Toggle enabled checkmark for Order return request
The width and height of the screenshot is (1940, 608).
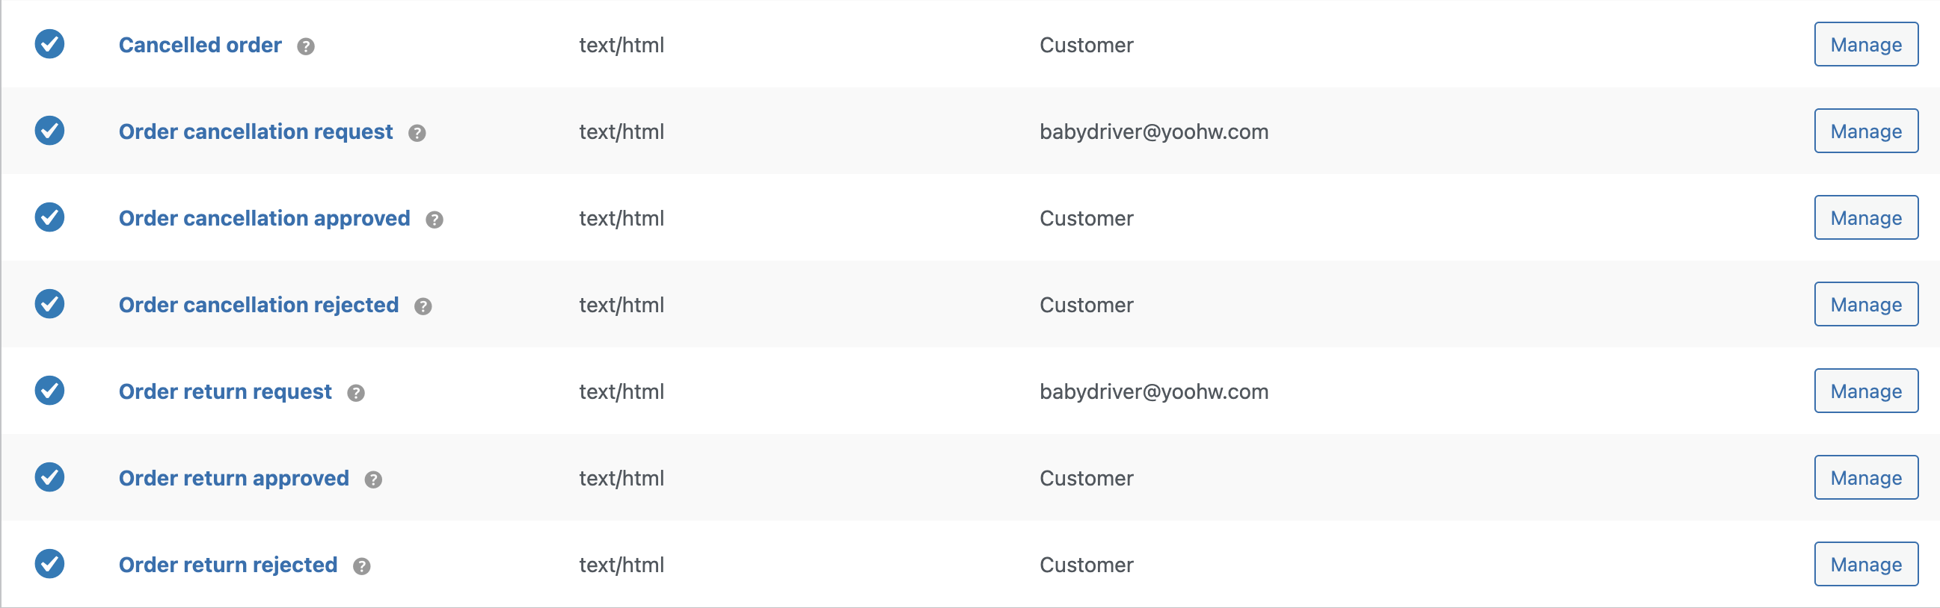[x=49, y=390]
